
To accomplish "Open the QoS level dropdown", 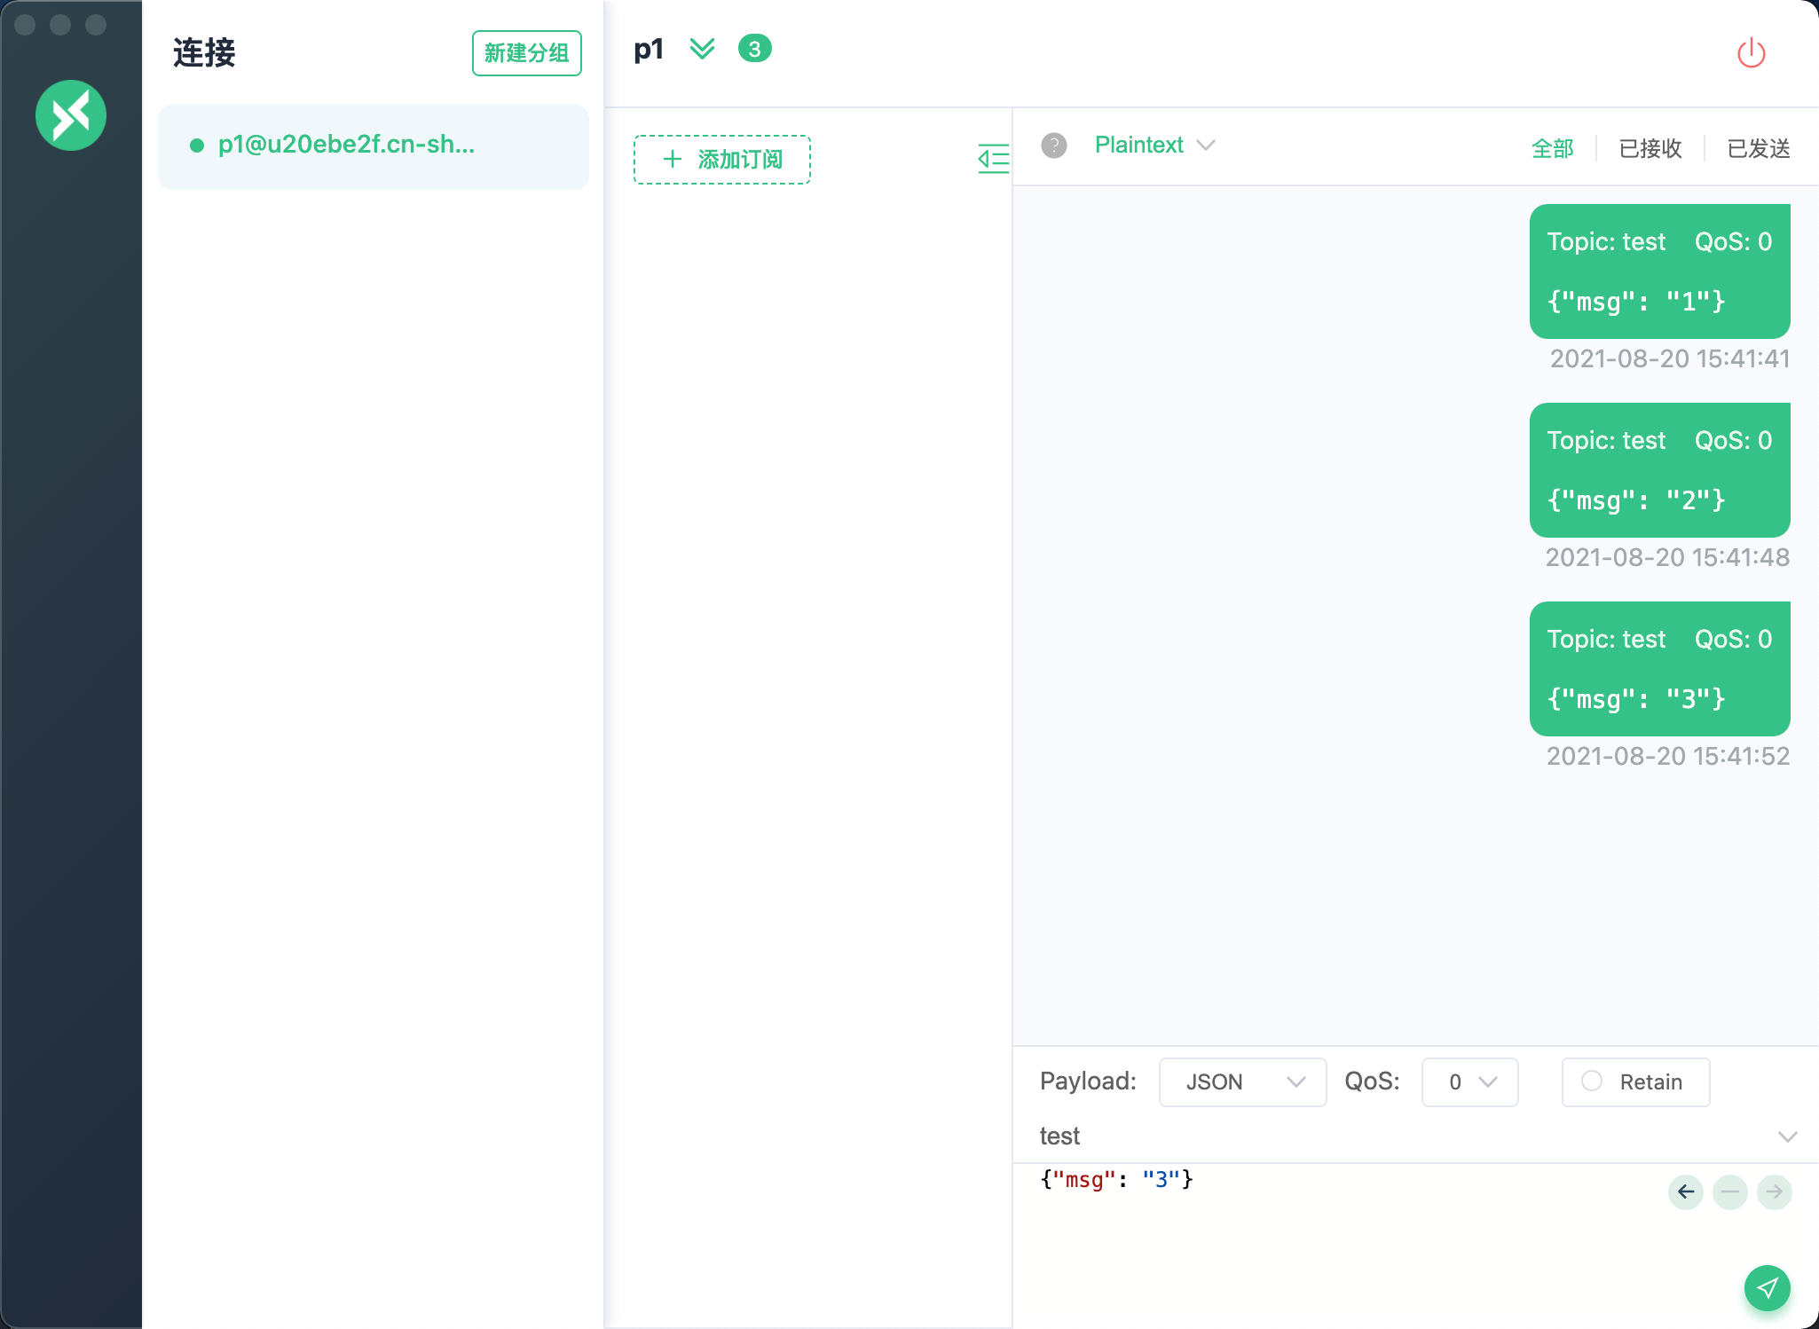I will (x=1469, y=1081).
